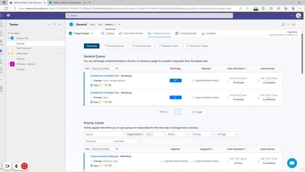Collapse the Video Team tree
This screenshot has width=305, height=172.
[x=9, y=54]
